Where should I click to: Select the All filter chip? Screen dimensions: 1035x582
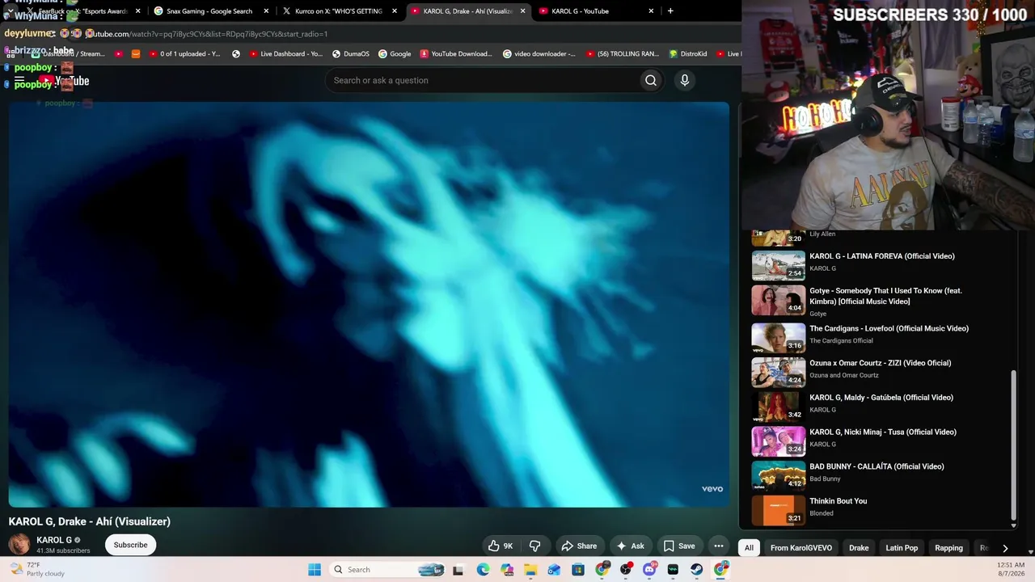749,548
